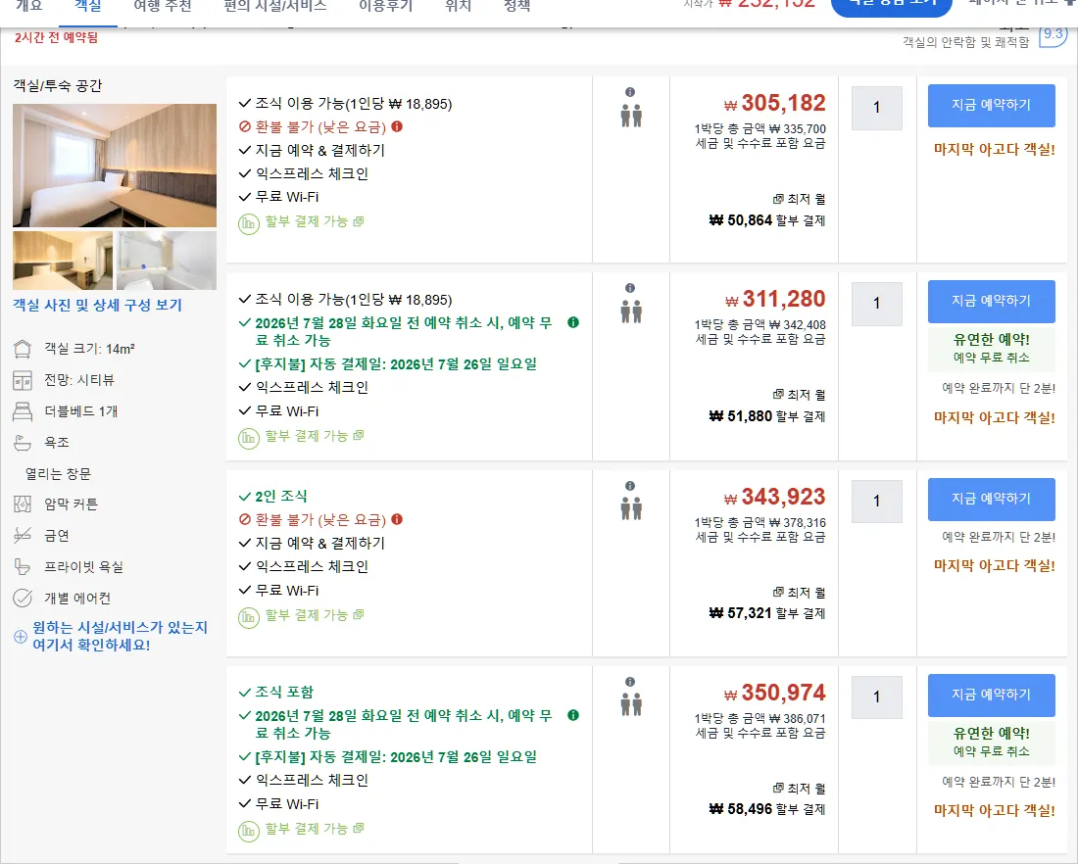Open the main bedroom photo thumbnail
The width and height of the screenshot is (1078, 864).
(x=115, y=165)
